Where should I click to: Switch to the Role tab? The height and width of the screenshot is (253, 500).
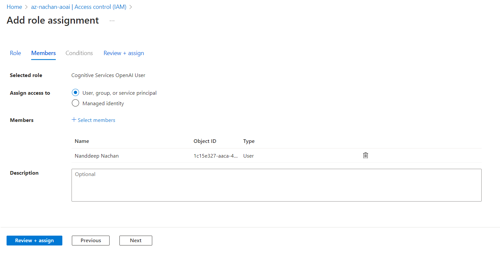(15, 53)
